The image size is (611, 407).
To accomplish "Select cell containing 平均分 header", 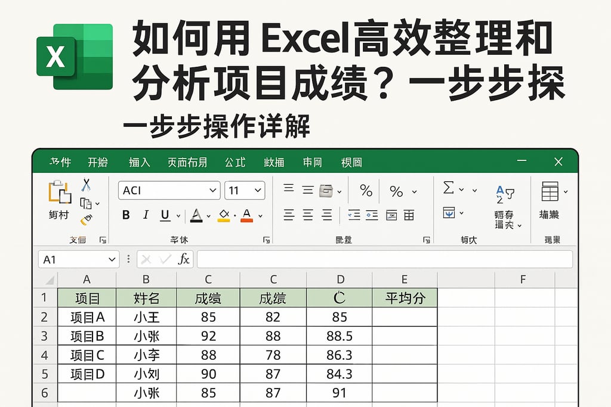I will tap(404, 297).
